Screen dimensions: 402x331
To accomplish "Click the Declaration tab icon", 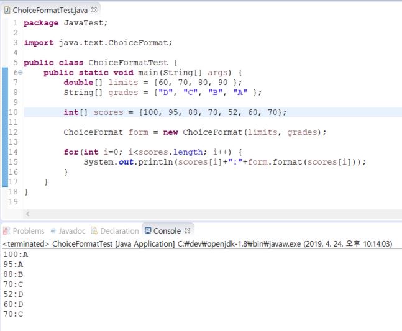I will [94, 231].
